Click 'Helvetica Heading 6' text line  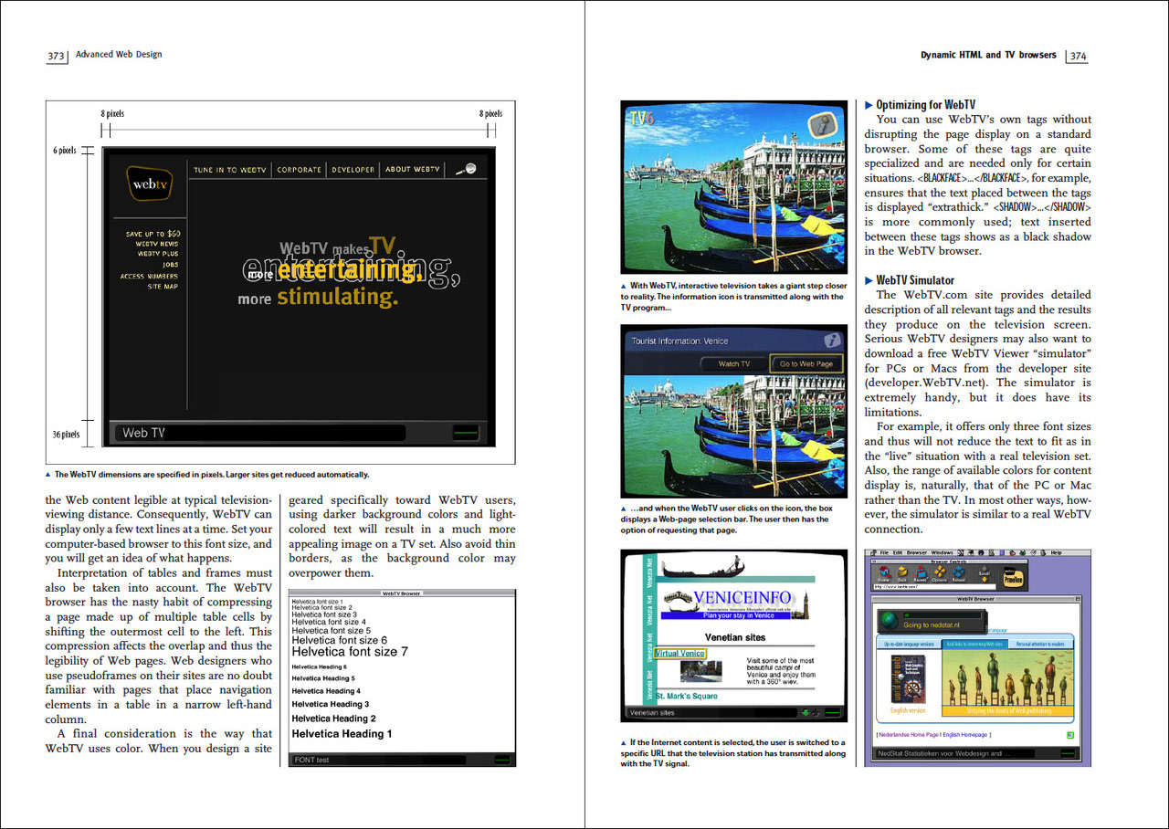click(319, 667)
